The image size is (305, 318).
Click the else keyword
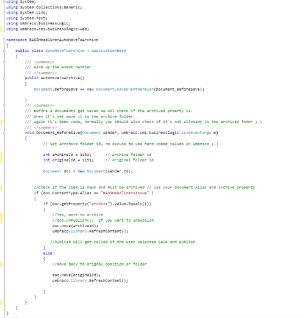point(48,253)
